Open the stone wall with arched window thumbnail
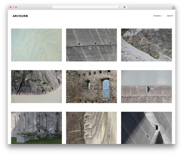 [91, 86]
